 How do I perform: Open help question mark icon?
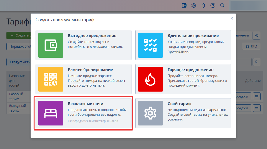tap(213, 6)
